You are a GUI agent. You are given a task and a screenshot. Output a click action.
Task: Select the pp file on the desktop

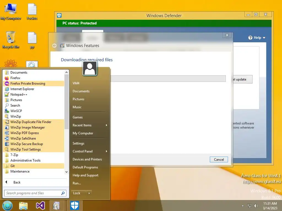point(32,40)
